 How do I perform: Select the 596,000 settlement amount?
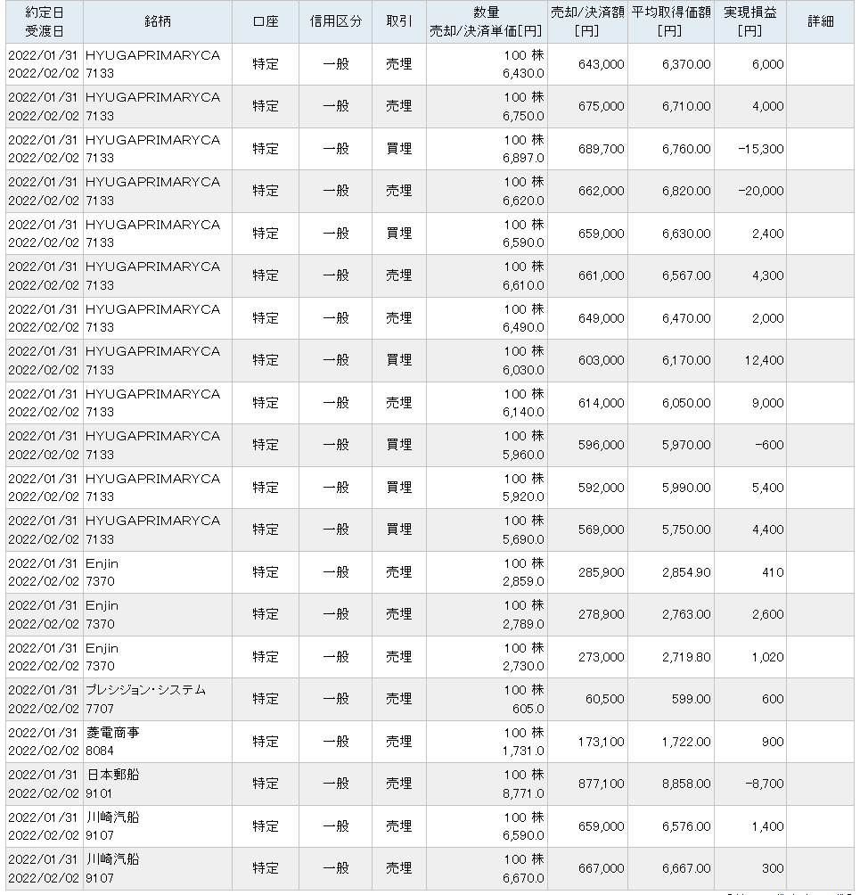tap(601, 445)
